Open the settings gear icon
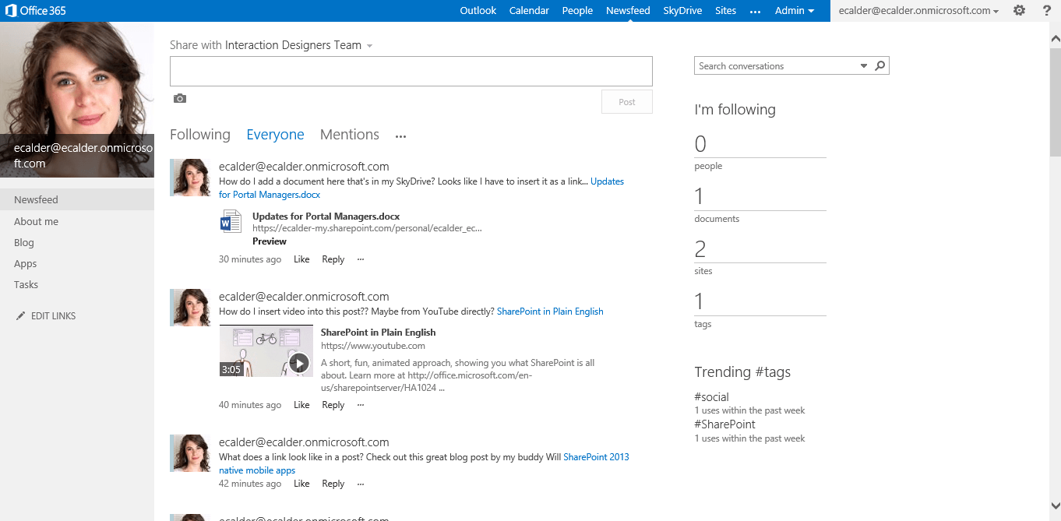The height and width of the screenshot is (521, 1061). click(1019, 10)
